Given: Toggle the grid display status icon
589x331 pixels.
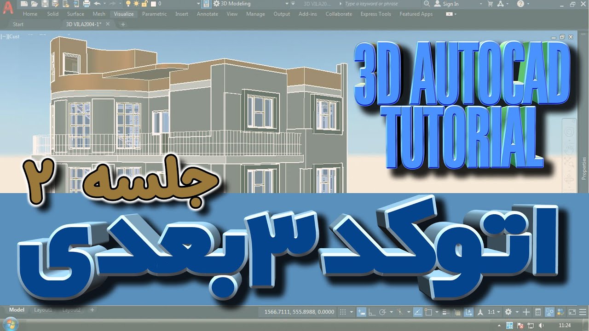Looking at the screenshot, I should click(x=343, y=312).
